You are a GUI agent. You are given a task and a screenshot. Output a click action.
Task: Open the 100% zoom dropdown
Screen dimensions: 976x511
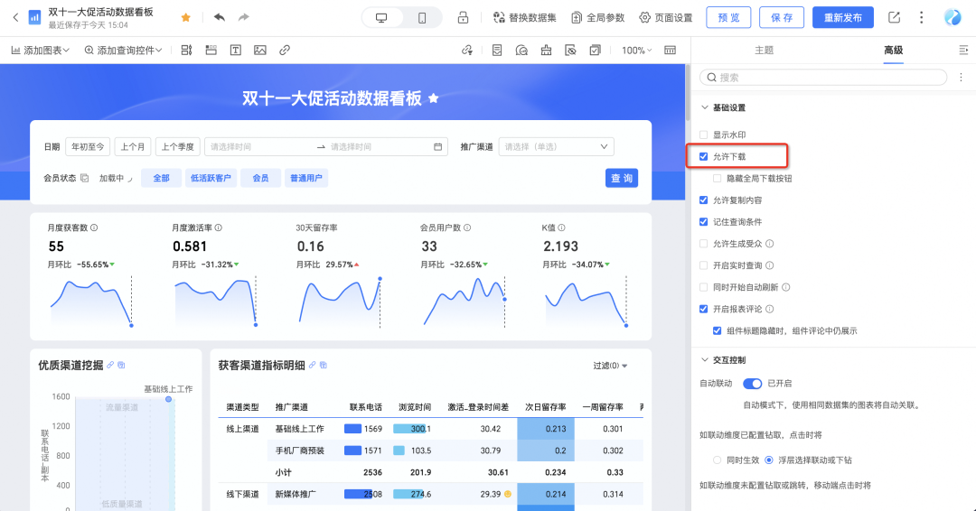click(x=637, y=51)
